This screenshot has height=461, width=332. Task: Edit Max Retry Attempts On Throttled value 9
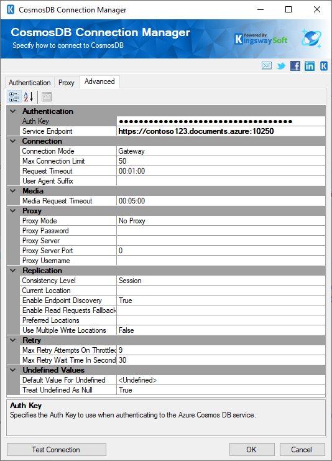pos(221,350)
